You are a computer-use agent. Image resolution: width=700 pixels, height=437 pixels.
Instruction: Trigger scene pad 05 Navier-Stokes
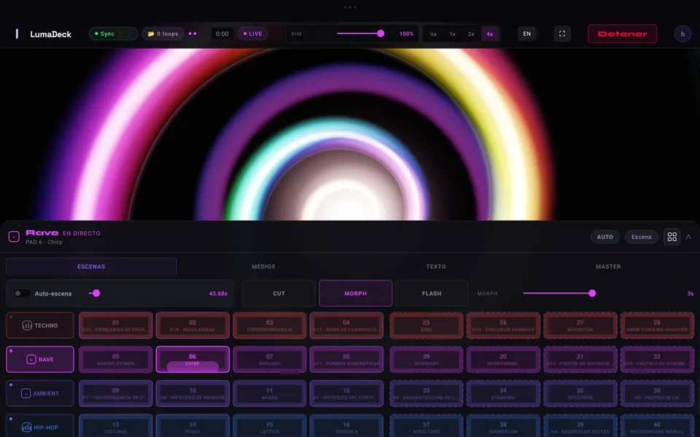[116, 359]
